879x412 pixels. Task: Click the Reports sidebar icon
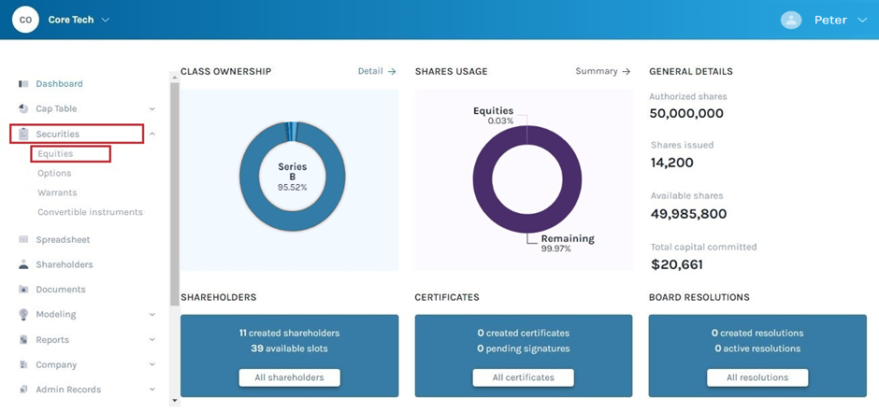pos(23,340)
